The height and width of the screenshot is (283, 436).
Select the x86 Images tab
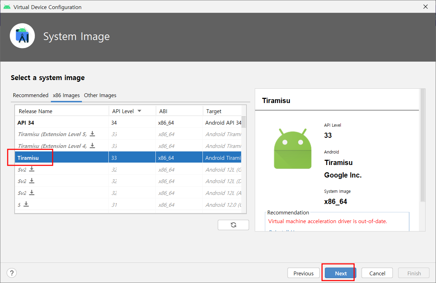[66, 95]
